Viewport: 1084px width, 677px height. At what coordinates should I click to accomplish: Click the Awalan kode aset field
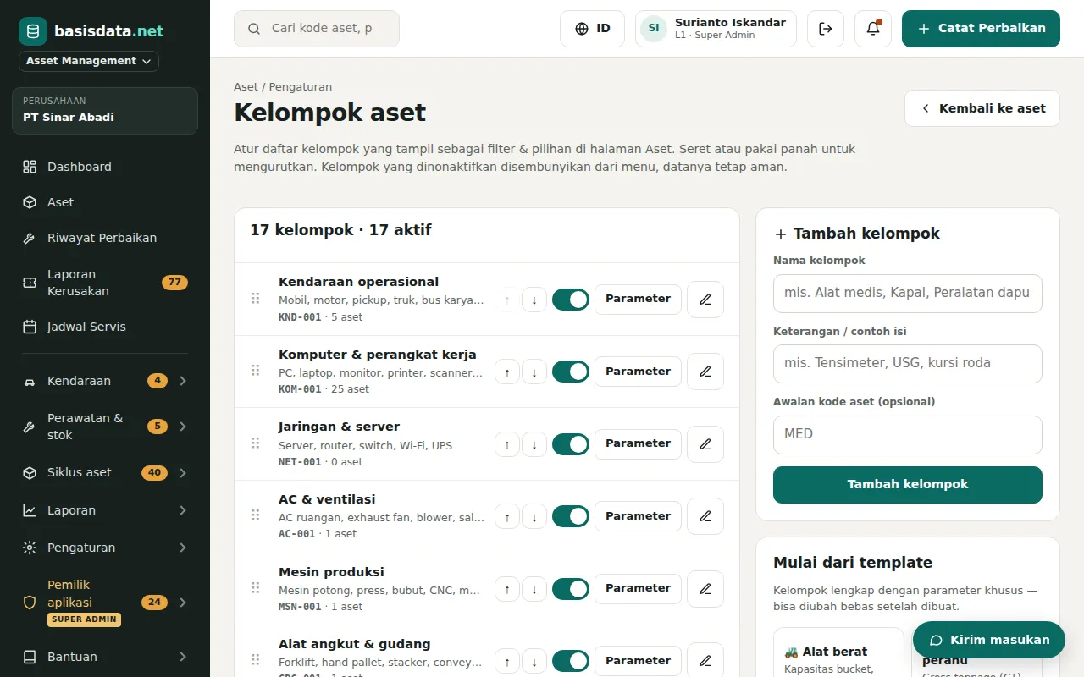[x=908, y=435]
